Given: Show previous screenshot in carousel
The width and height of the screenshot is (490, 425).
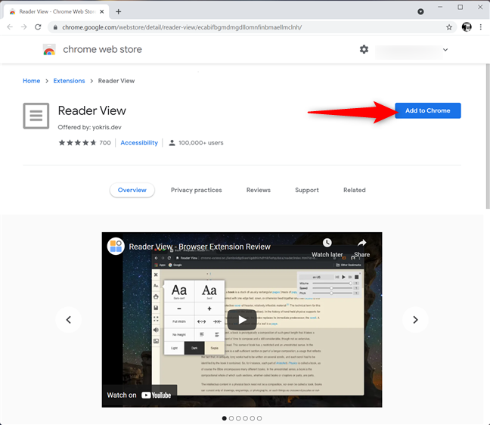Looking at the screenshot, I should coord(69,320).
